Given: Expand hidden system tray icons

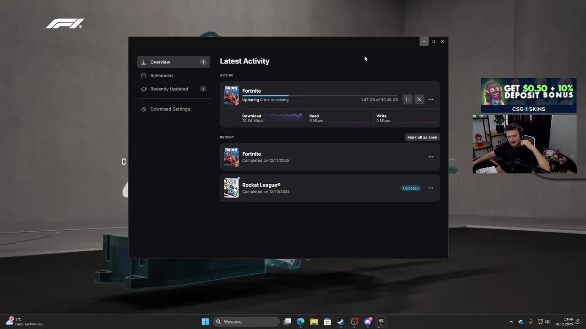Looking at the screenshot, I should [x=511, y=322].
